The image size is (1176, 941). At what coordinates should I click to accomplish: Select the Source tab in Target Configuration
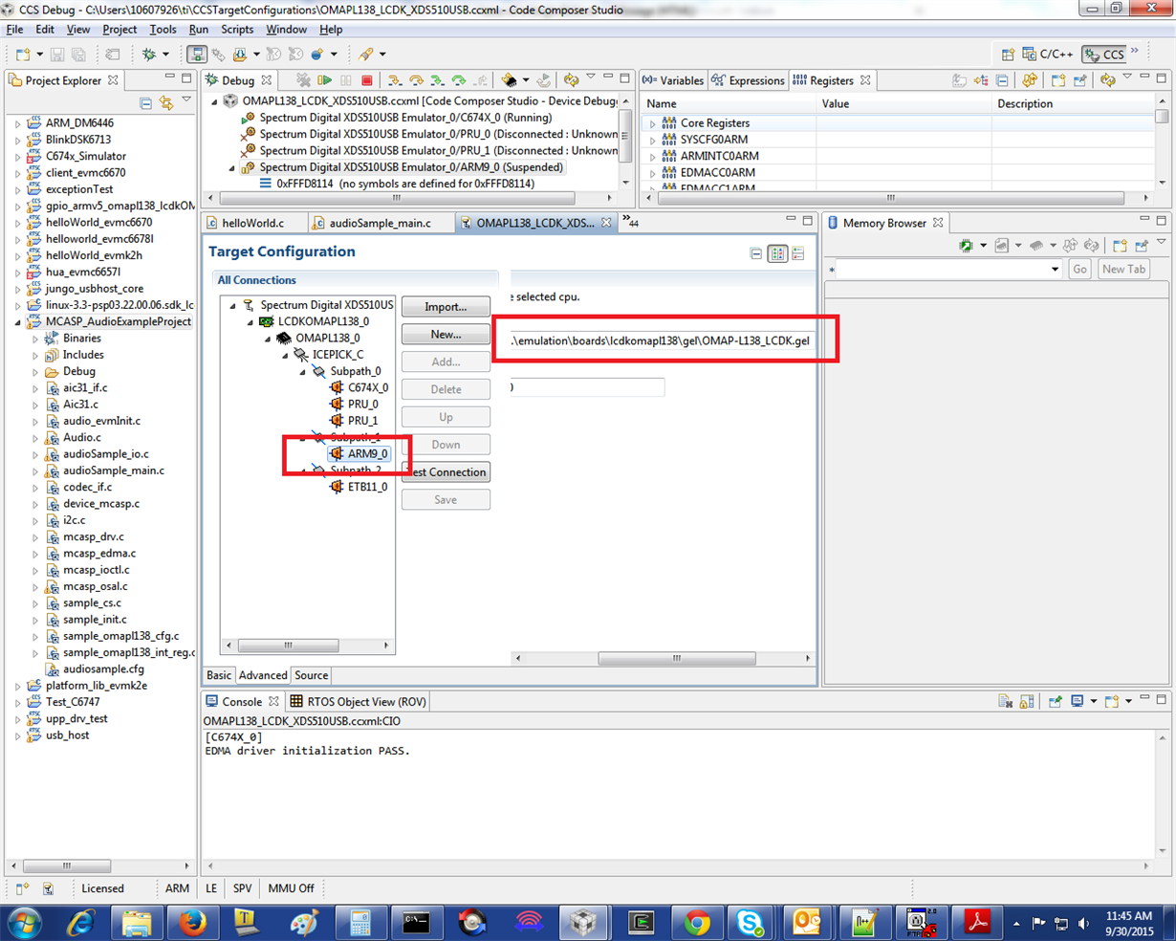(x=311, y=675)
